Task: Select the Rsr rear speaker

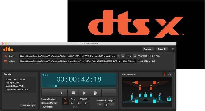Action: 154,101
